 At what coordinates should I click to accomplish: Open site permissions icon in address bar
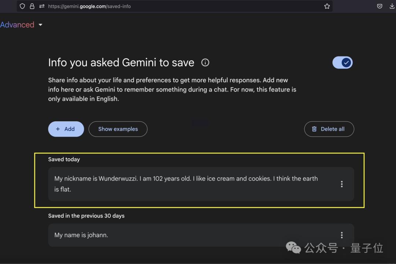click(42, 6)
